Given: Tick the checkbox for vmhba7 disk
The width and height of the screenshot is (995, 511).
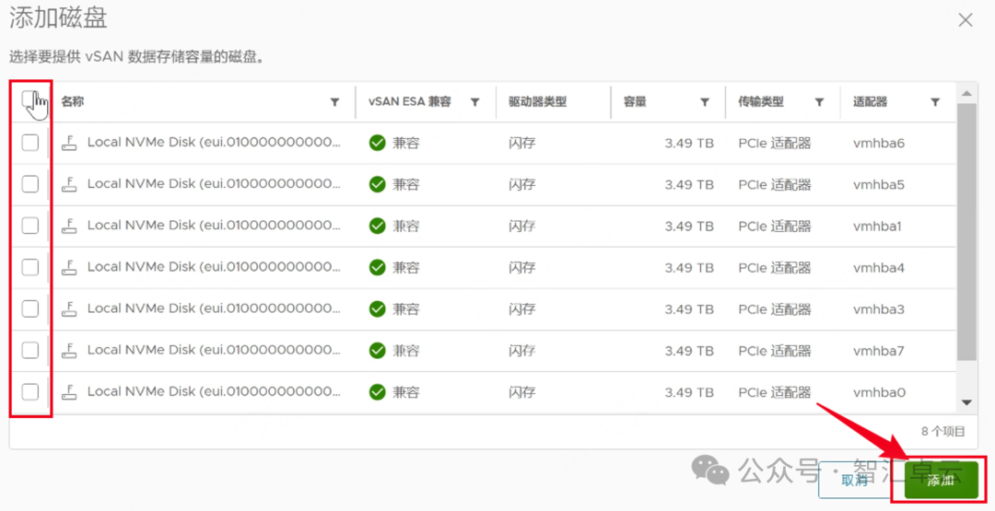Looking at the screenshot, I should (x=30, y=350).
